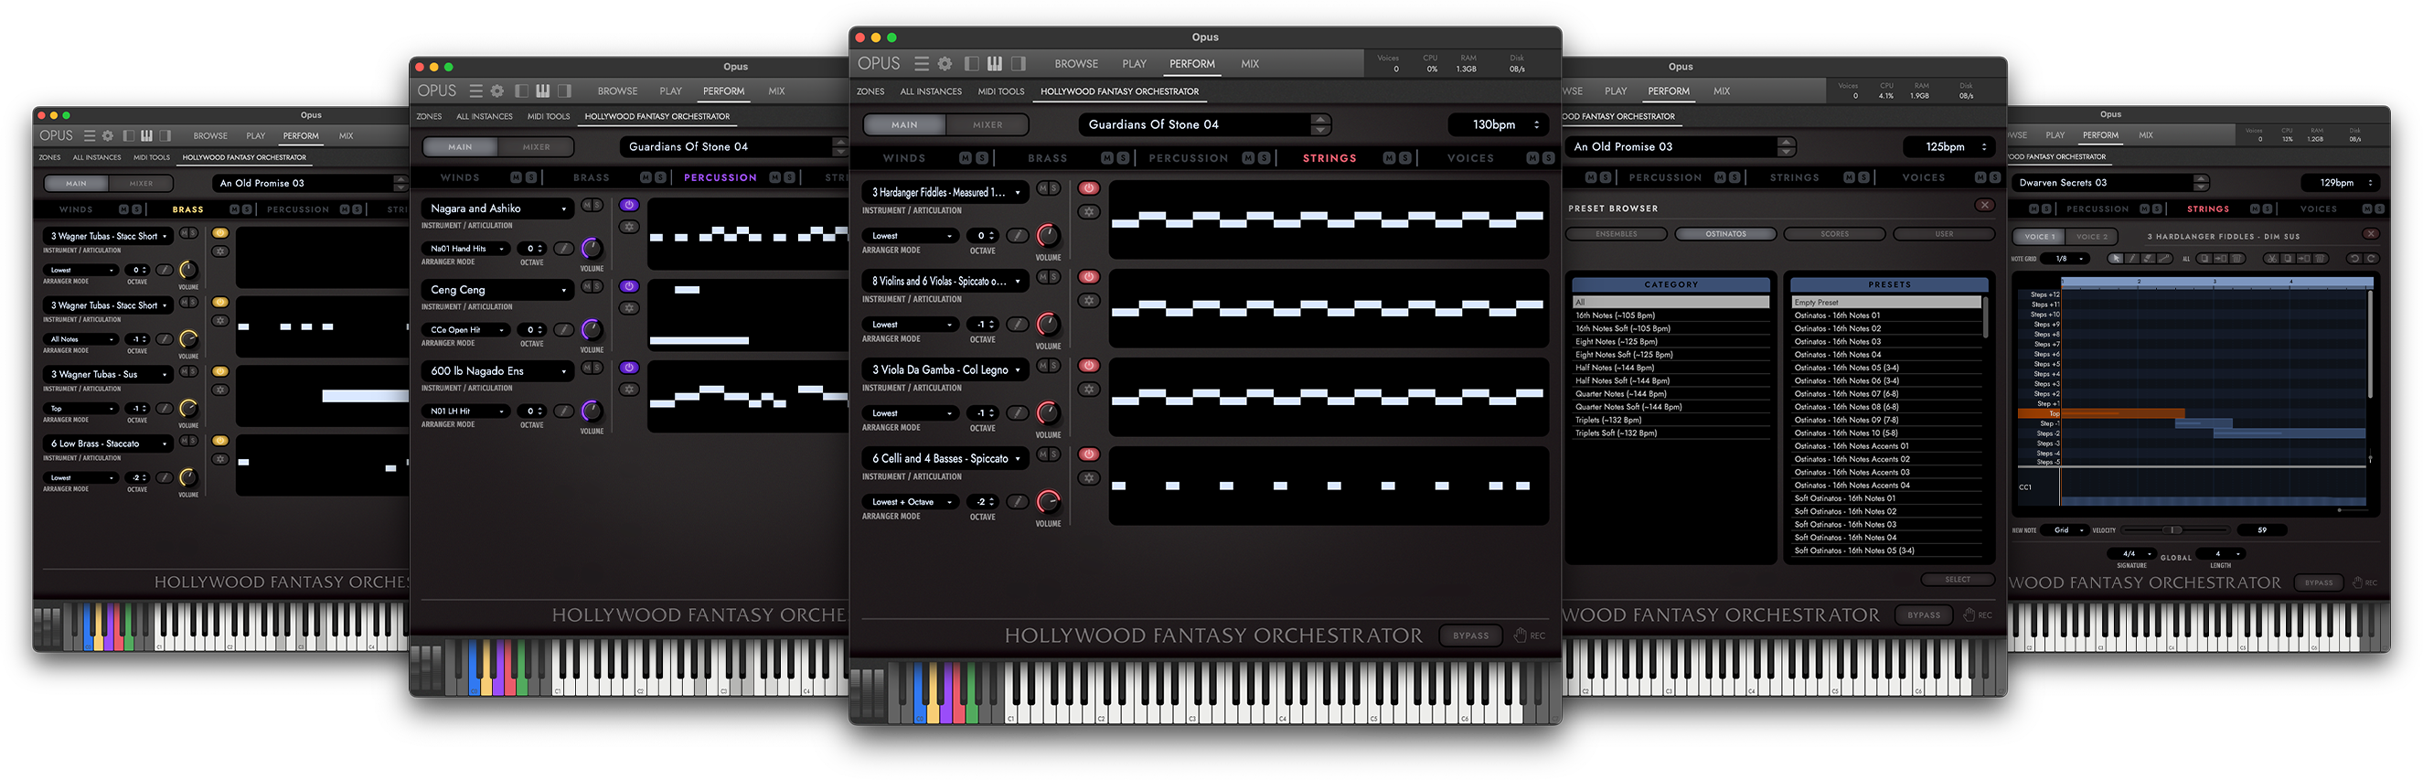Toggle left panel view icon in center window
This screenshot has width=2423, height=780.
[971, 64]
